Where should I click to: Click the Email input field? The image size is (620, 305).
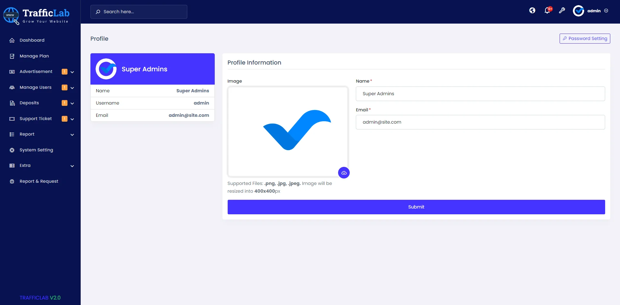(x=480, y=122)
